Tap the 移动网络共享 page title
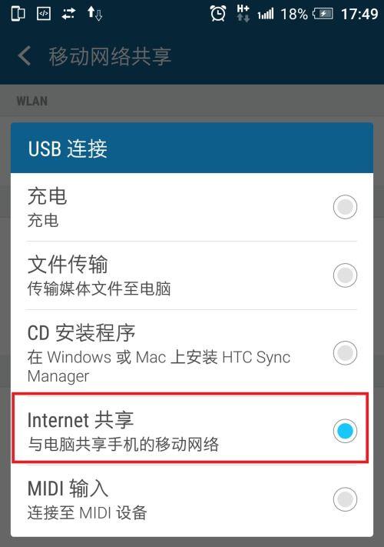The image size is (384, 547). 110,56
